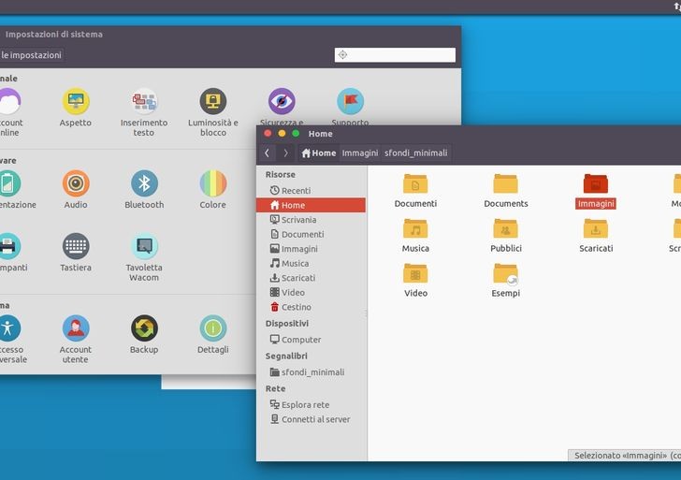Open Dettagli settings icon

[x=213, y=328]
